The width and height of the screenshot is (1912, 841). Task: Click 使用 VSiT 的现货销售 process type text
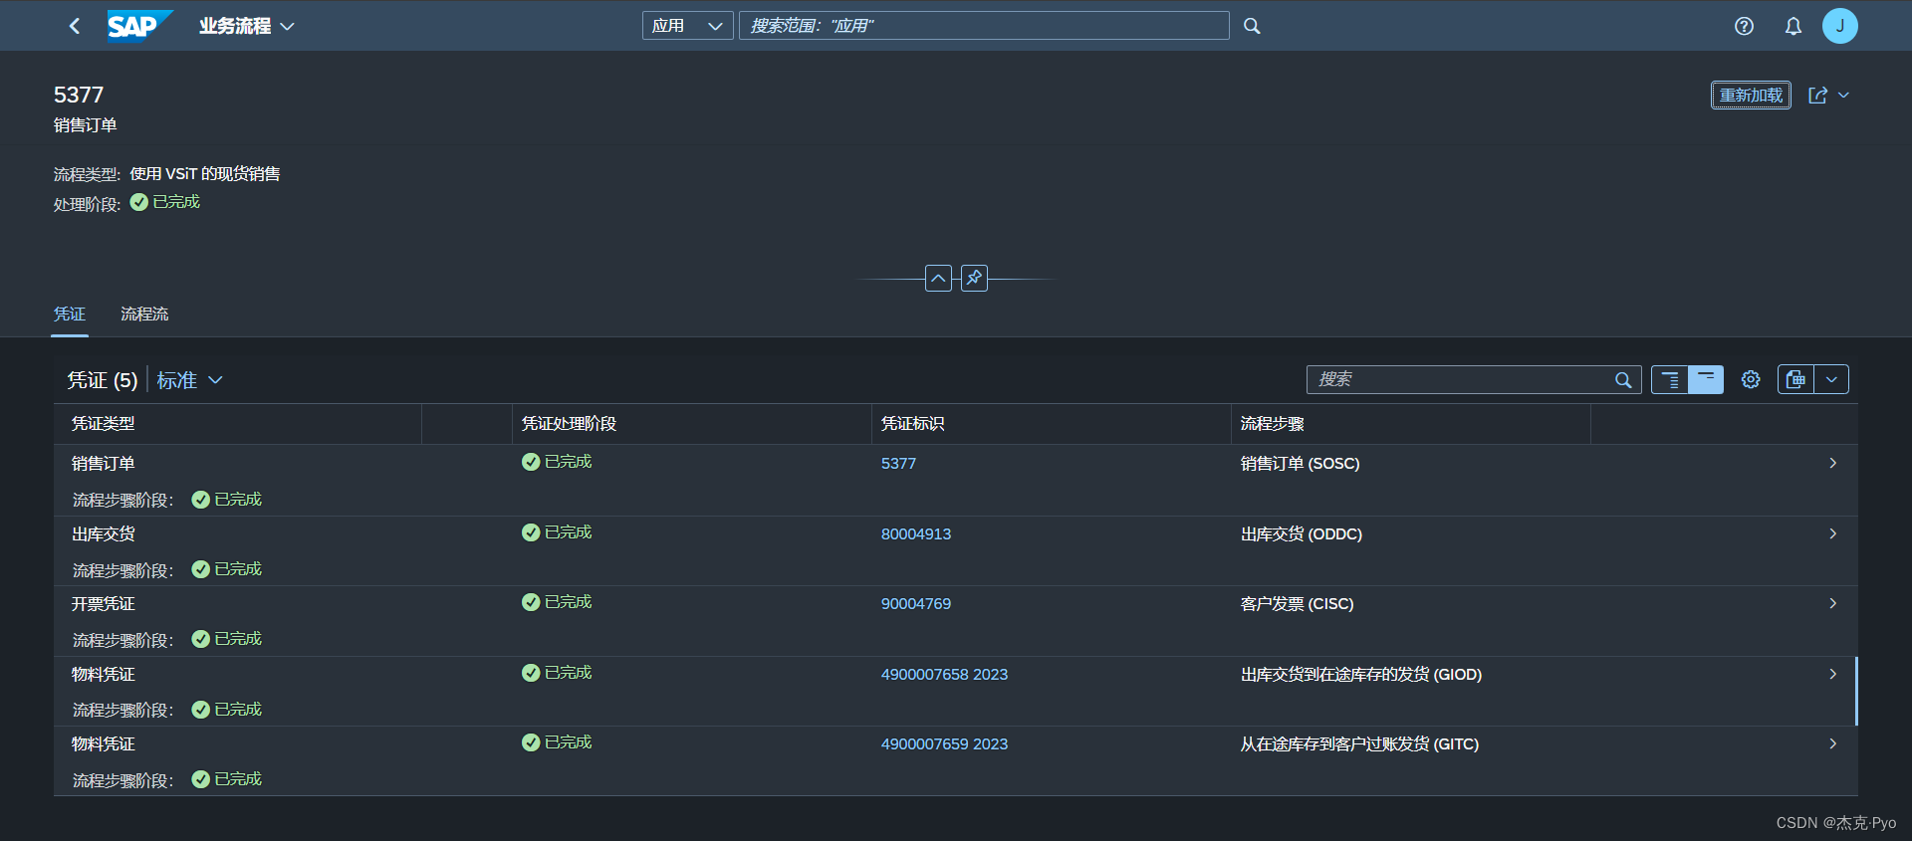pos(205,174)
